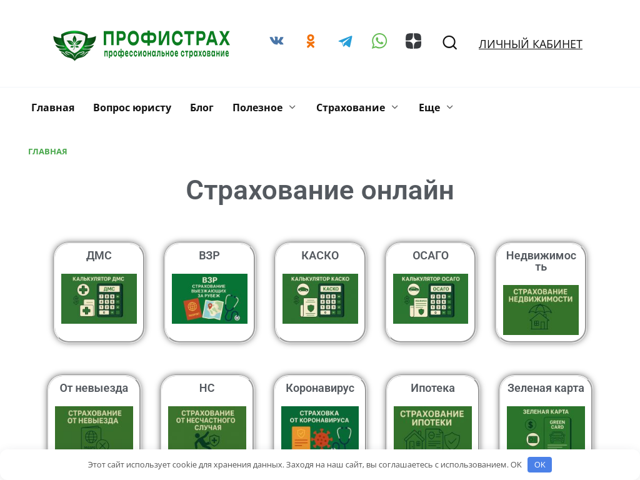Open the Odnoklassniki social icon
This screenshot has width=640, height=480.
click(311, 41)
